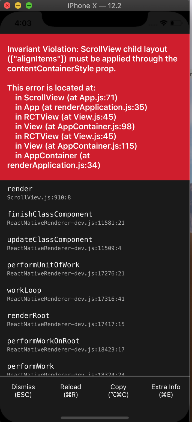
Task: Open Extra Info for the error
Action: coord(166,391)
